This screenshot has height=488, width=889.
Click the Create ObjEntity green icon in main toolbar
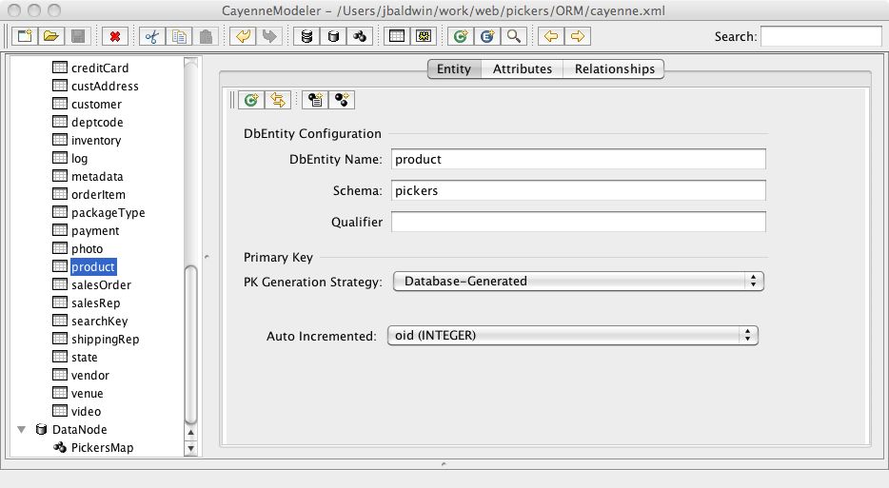coord(460,37)
